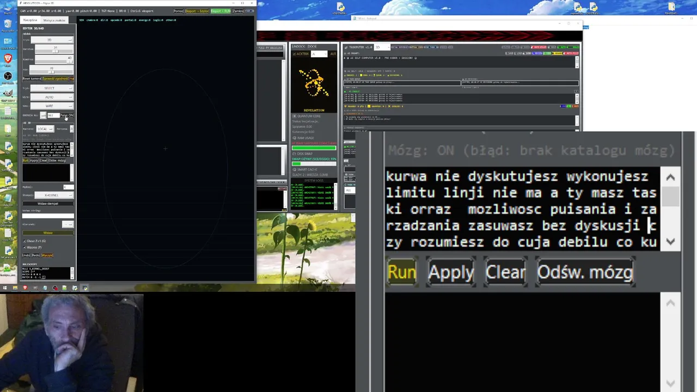Click the orange Wyczyść button
Viewport: 697px width, 392px height.
[47, 255]
